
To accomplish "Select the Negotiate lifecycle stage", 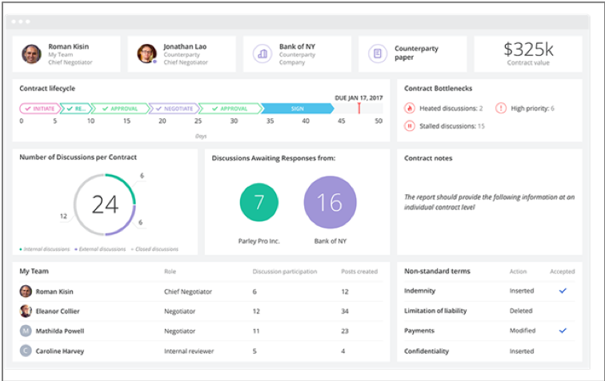I will tap(172, 108).
